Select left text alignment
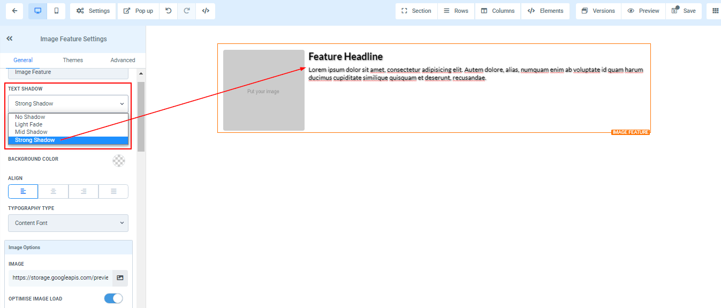The image size is (721, 308). tap(23, 191)
